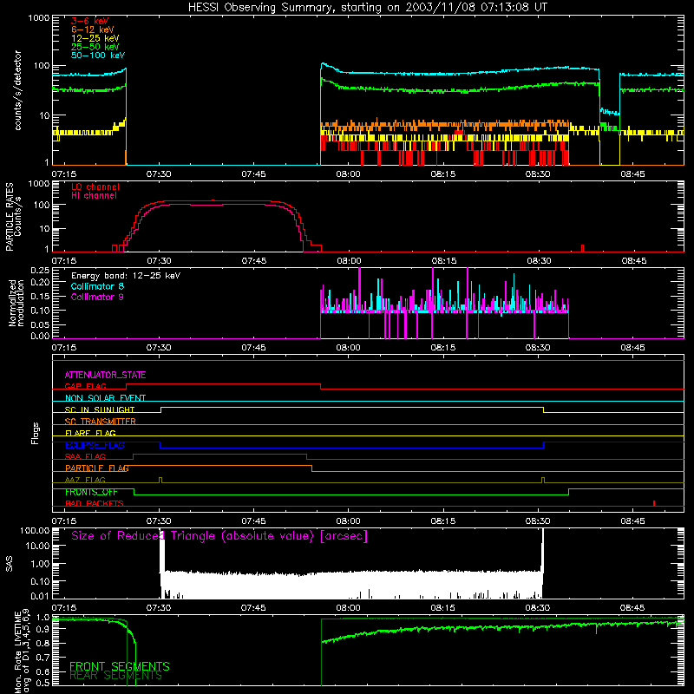Click the small LO channel blip near 08:37
The width and height of the screenshot is (694, 694).
[582, 248]
